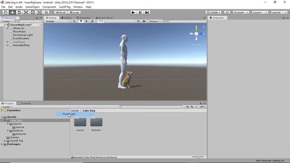Image resolution: width=290 pixels, height=163 pixels.
Task: Open the Help menu
Action: coord(88,7)
